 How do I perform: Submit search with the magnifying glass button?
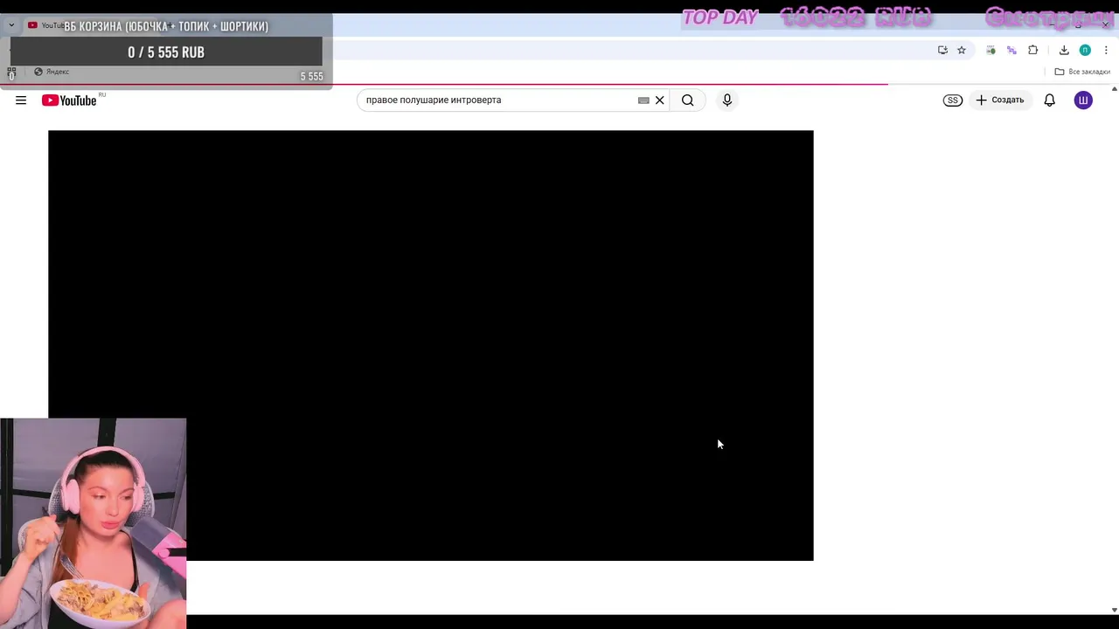coord(688,100)
